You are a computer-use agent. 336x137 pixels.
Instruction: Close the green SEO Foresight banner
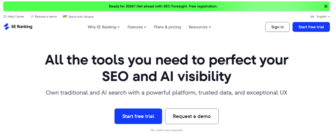325,6
